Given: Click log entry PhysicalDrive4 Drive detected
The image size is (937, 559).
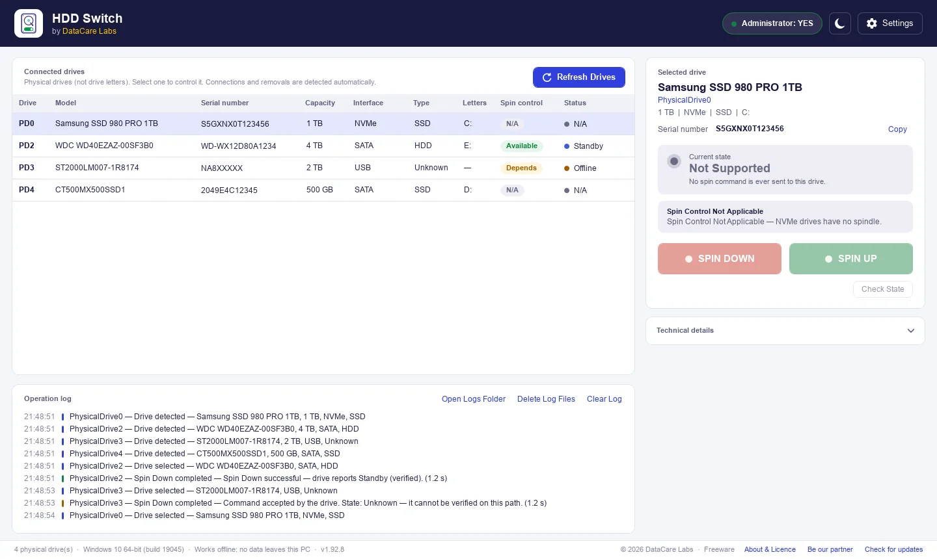Looking at the screenshot, I should pyautogui.click(x=205, y=454).
